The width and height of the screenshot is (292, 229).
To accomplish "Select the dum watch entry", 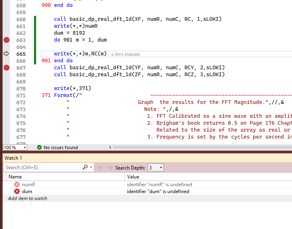I will 27,192.
